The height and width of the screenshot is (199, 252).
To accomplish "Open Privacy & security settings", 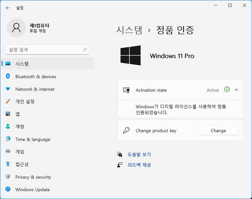I will [x=47, y=177].
